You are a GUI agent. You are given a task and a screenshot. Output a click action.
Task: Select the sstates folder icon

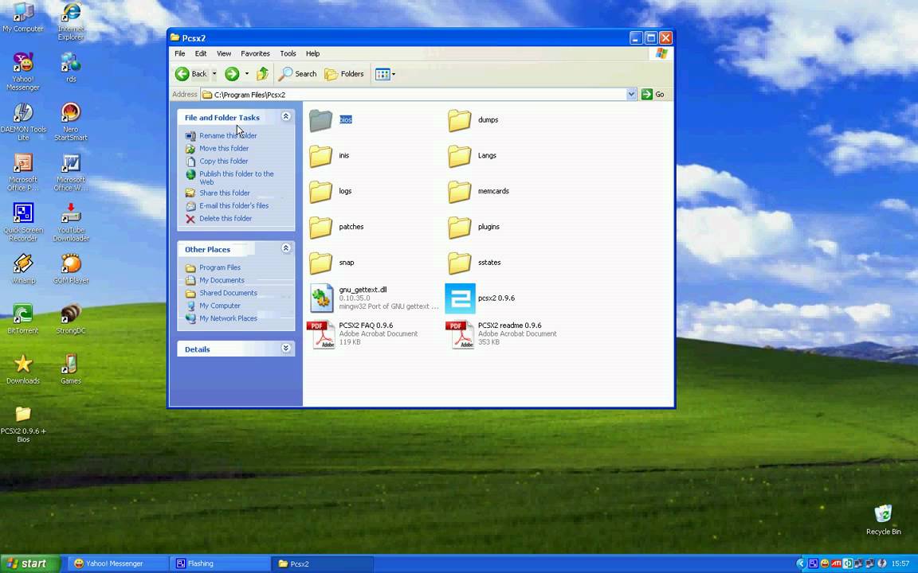coord(460,263)
